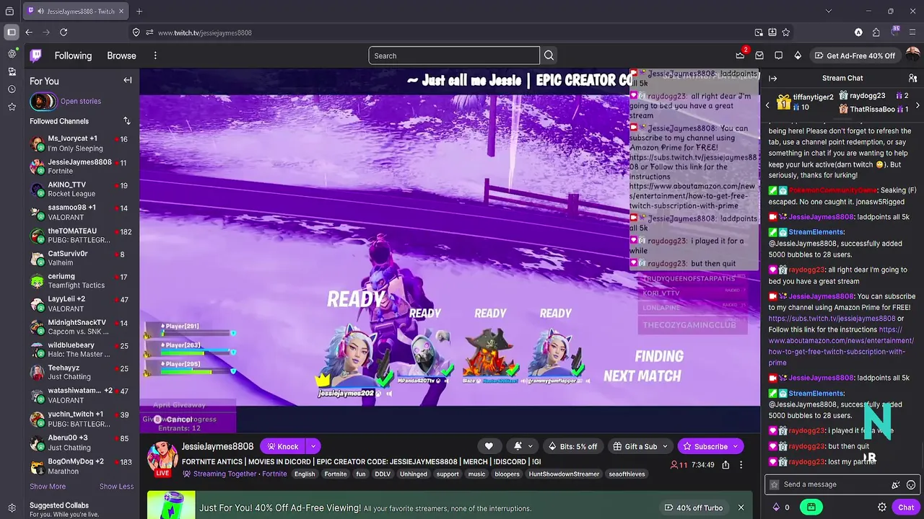Expand followed channels with Show More
The image size is (924, 519).
(x=48, y=487)
